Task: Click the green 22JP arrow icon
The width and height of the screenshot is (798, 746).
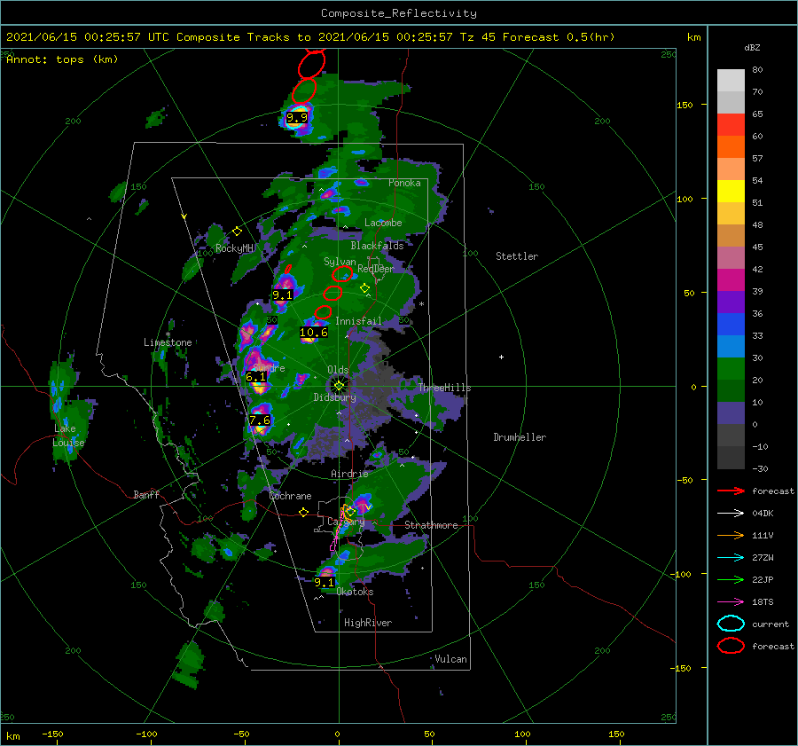Action: click(x=731, y=579)
